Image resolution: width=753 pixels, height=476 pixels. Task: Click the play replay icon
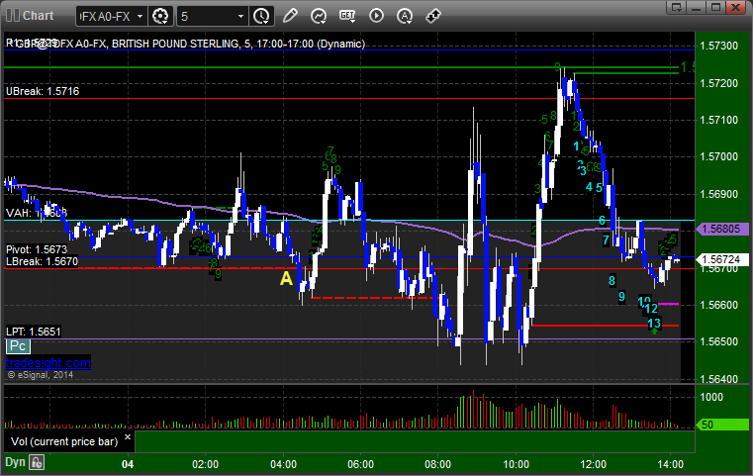(x=376, y=16)
